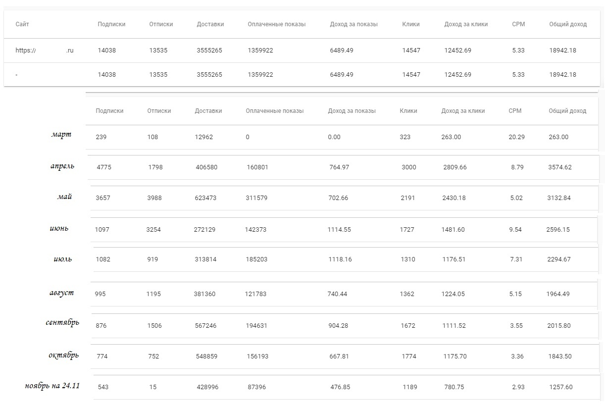This screenshot has height=408, width=605.
Task: Select April subscriptions value 4775
Action: click(x=104, y=167)
